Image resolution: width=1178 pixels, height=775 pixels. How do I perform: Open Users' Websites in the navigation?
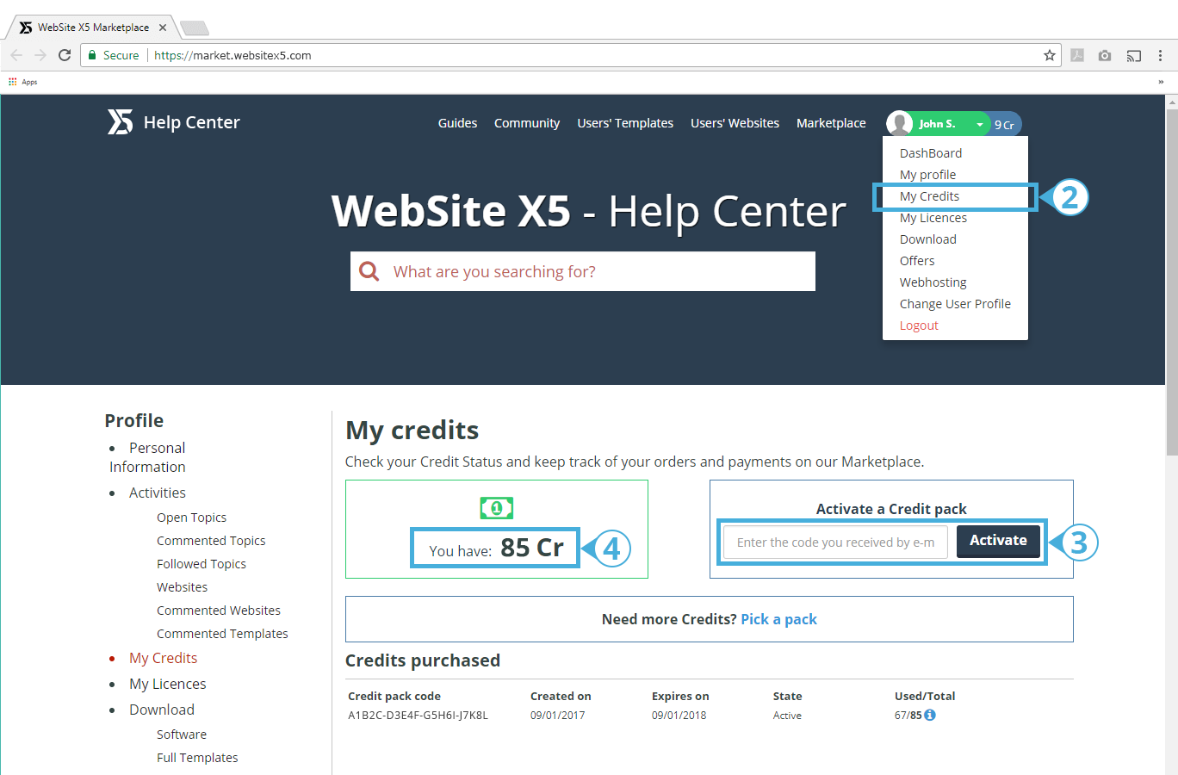click(735, 123)
